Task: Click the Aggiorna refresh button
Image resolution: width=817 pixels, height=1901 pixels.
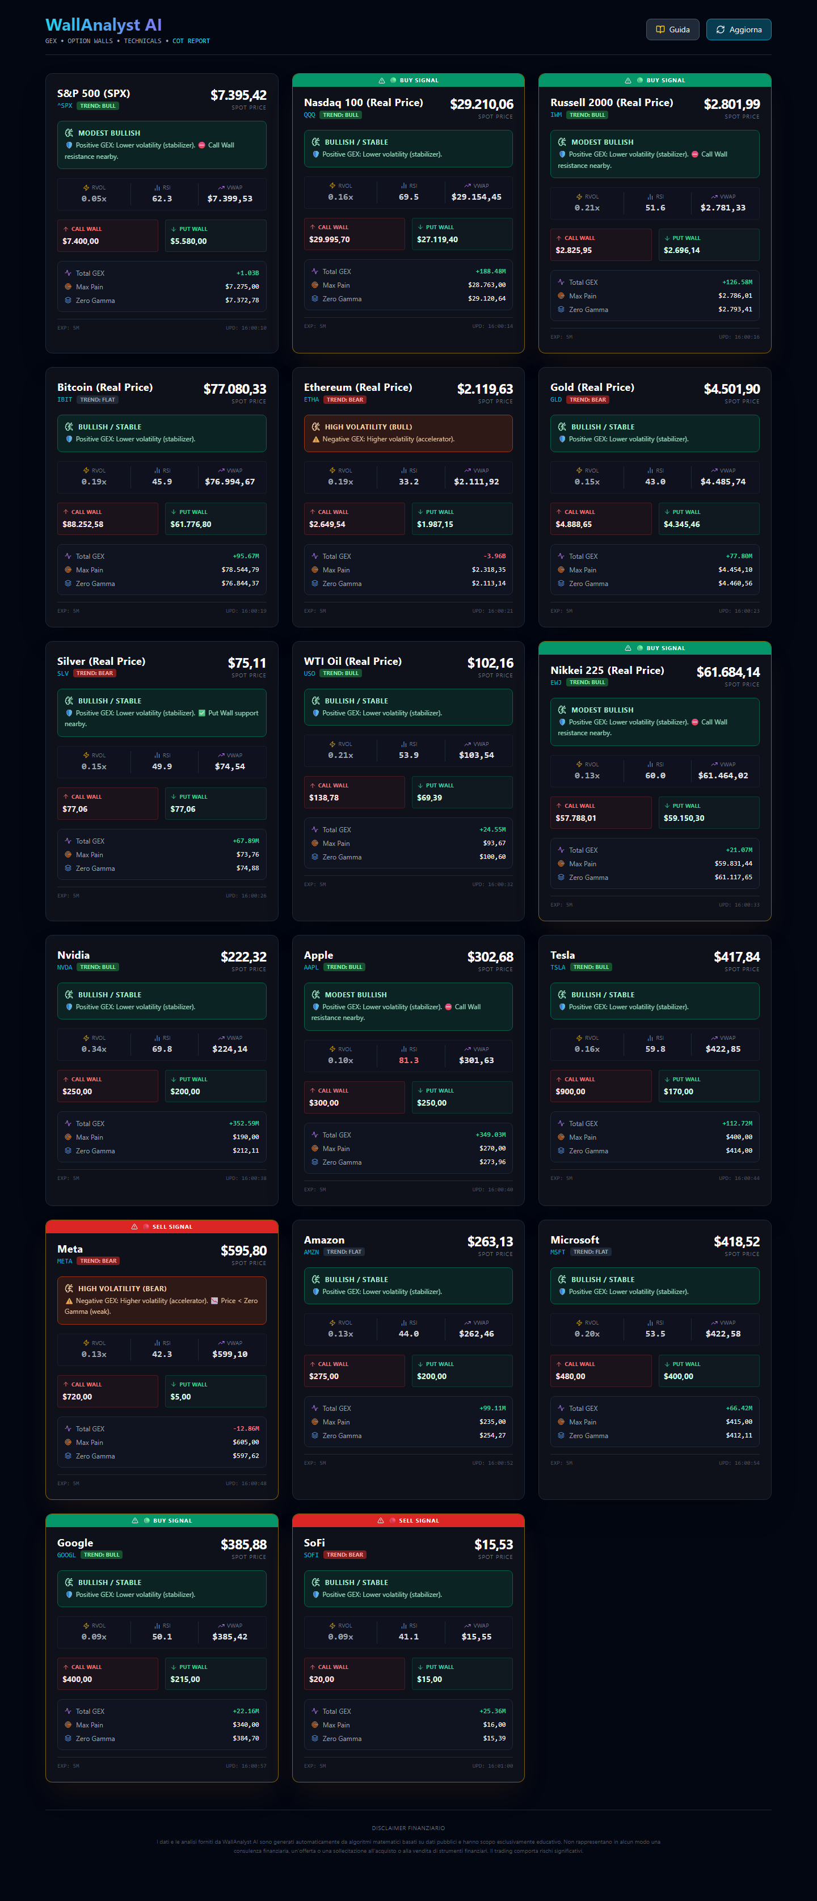Action: point(738,29)
